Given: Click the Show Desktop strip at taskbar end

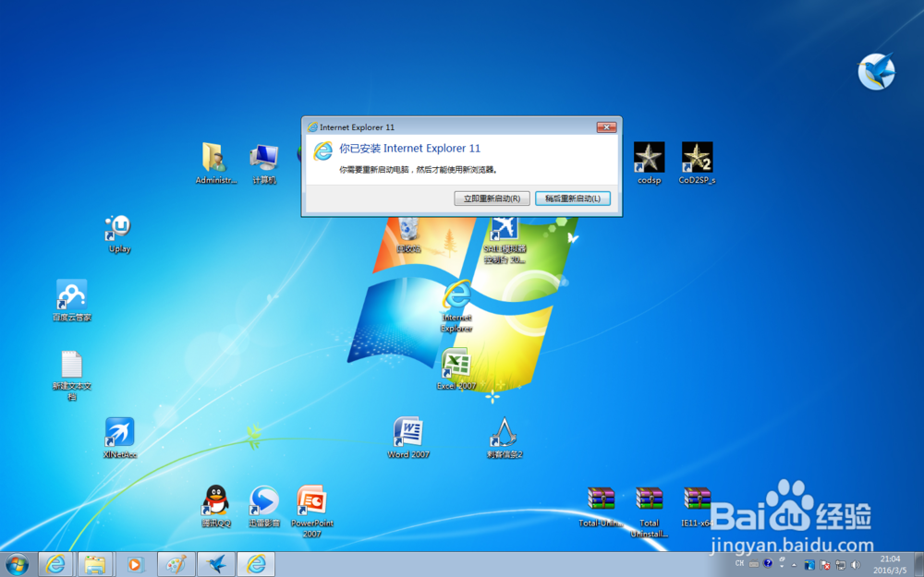Looking at the screenshot, I should 918,565.
